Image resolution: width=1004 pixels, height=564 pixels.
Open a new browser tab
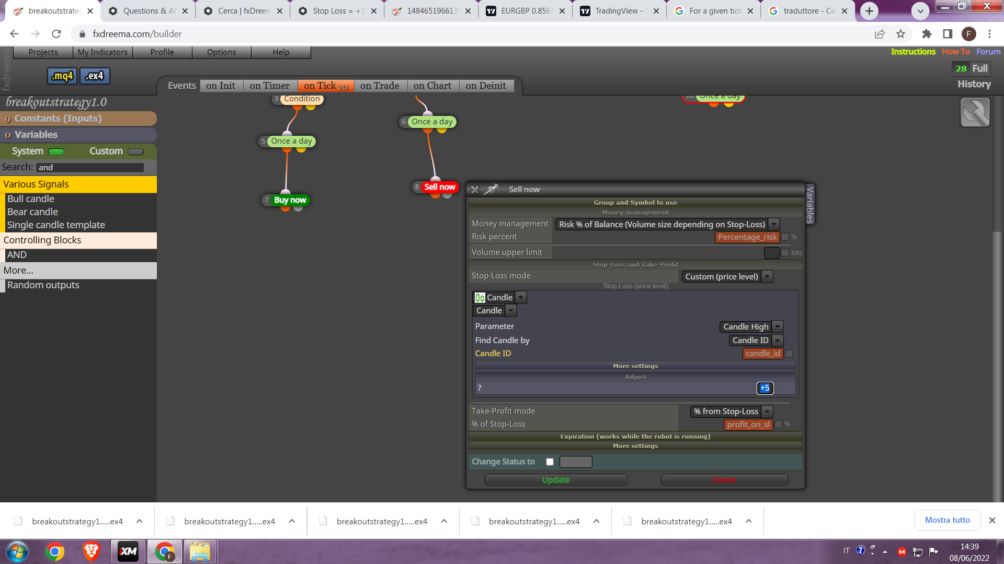(x=869, y=11)
